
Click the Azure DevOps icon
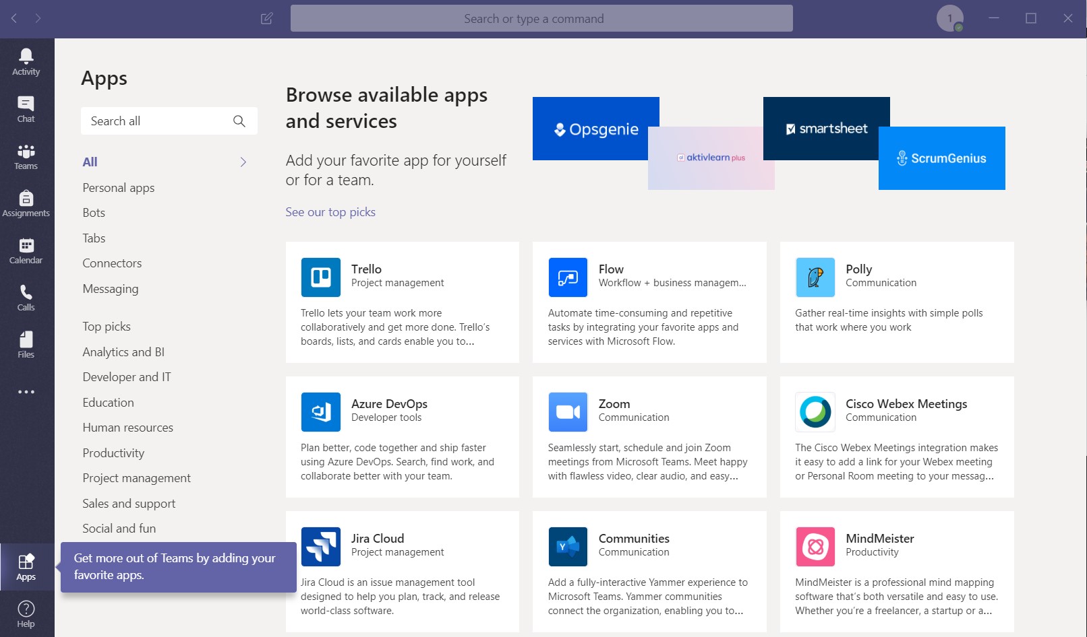point(321,411)
